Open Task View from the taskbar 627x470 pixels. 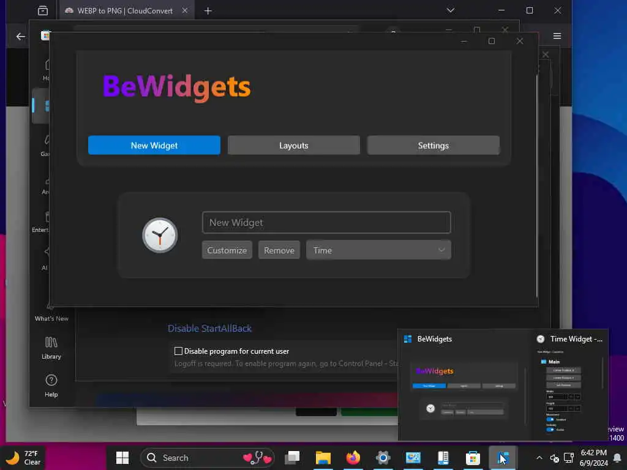(x=292, y=458)
